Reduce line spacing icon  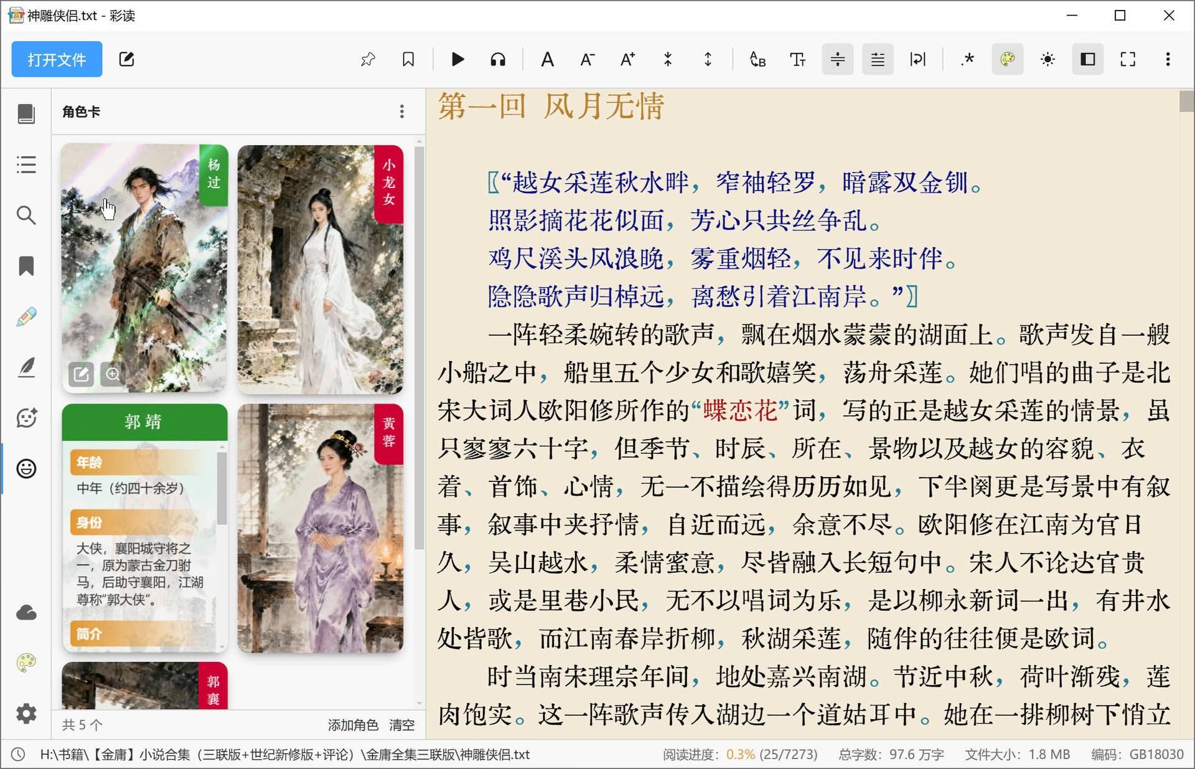point(668,59)
